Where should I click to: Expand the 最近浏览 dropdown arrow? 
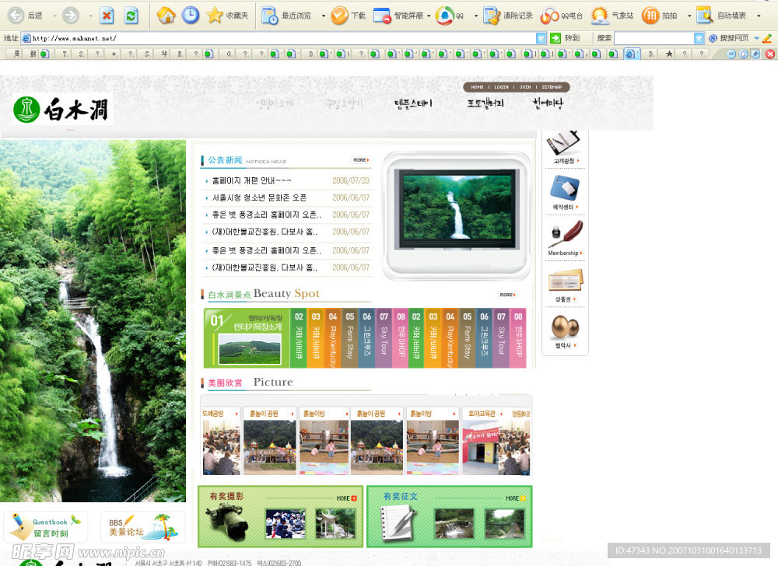pos(324,16)
